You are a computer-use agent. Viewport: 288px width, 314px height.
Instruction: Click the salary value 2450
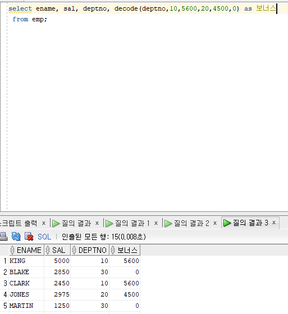point(57,283)
